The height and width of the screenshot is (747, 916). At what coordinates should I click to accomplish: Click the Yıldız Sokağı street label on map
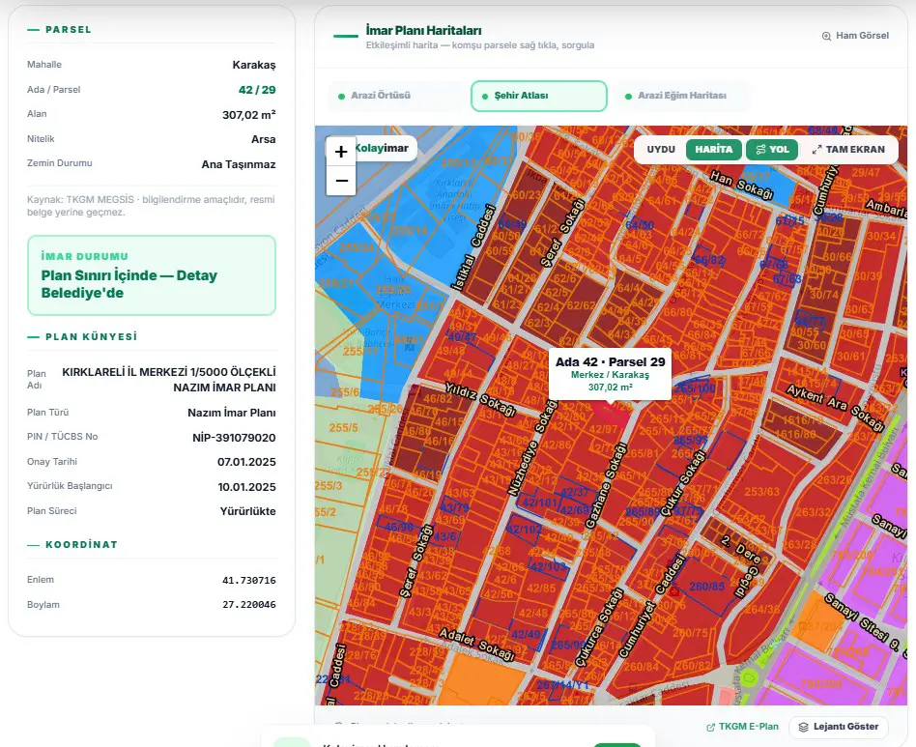click(480, 399)
